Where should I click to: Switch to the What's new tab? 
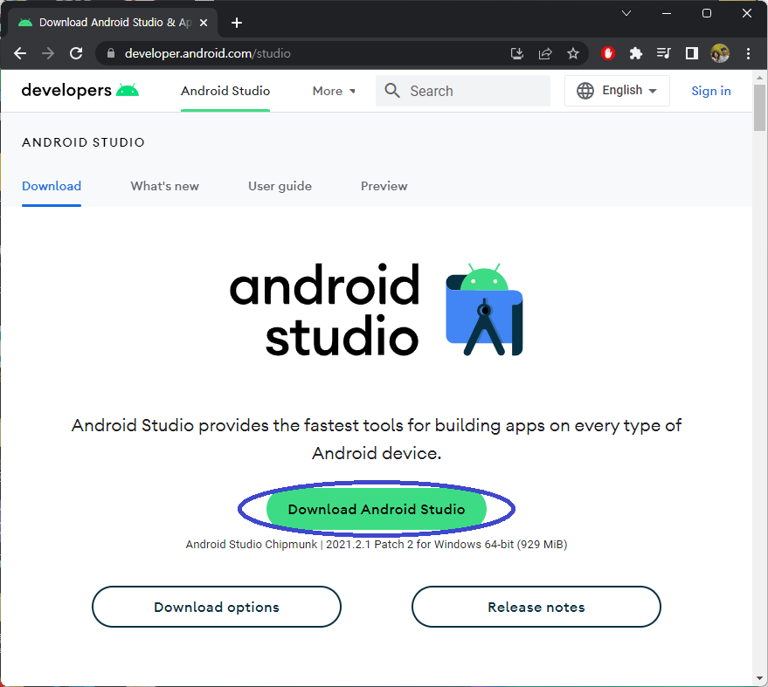164,186
